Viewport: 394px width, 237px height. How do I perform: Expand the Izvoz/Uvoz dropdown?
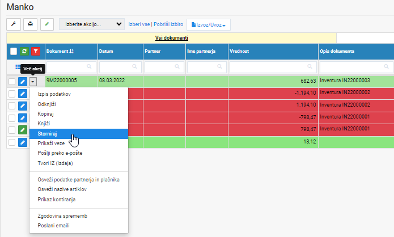[209, 24]
